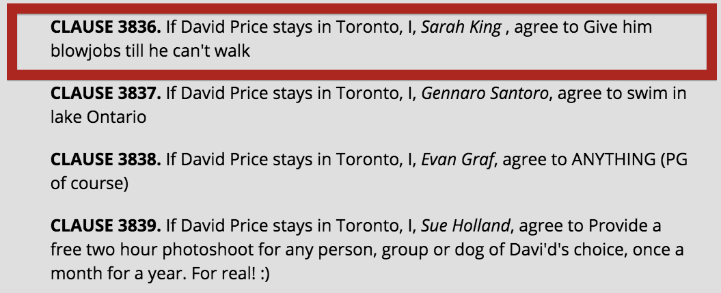Image resolution: width=721 pixels, height=293 pixels.
Task: Click the bold CLAUSE 3838 label
Action: [x=105, y=161]
